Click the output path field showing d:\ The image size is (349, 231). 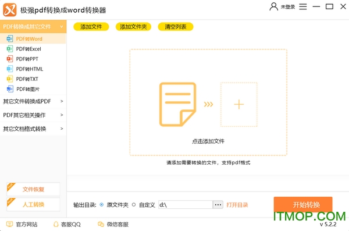click(x=186, y=204)
